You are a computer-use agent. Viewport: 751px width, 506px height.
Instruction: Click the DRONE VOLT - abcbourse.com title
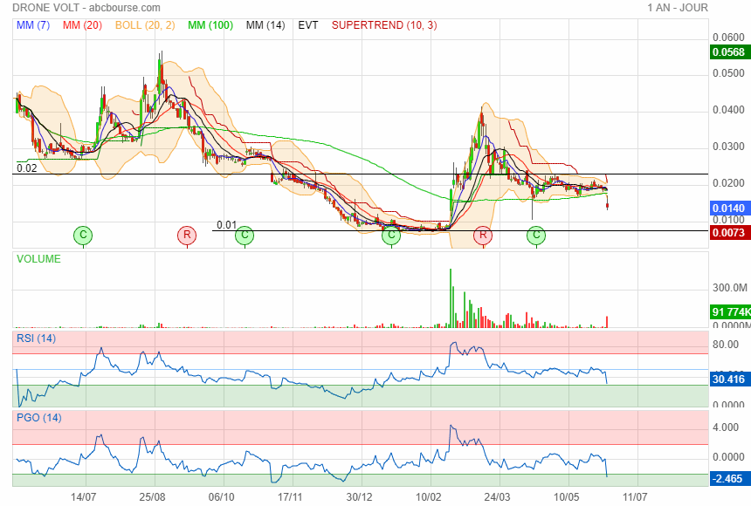[x=86, y=8]
